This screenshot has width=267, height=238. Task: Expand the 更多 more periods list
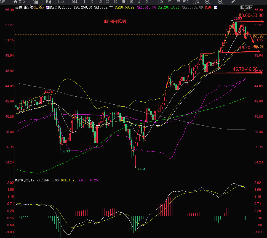[183, 2]
